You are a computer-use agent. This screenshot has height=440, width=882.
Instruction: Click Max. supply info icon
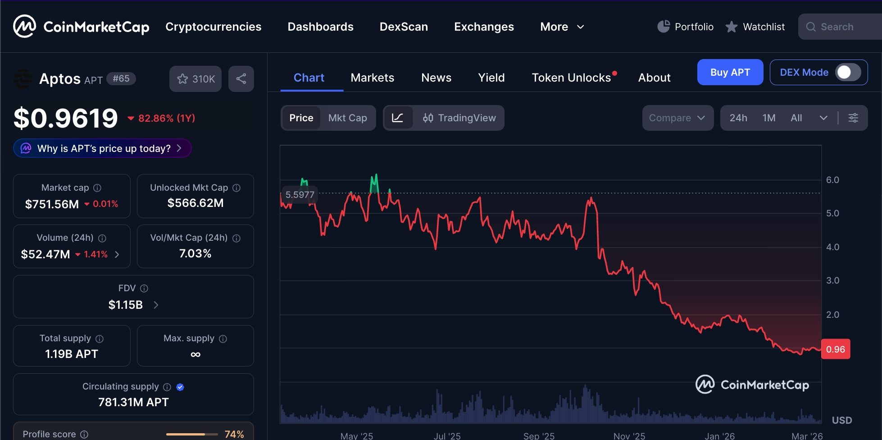click(x=223, y=339)
